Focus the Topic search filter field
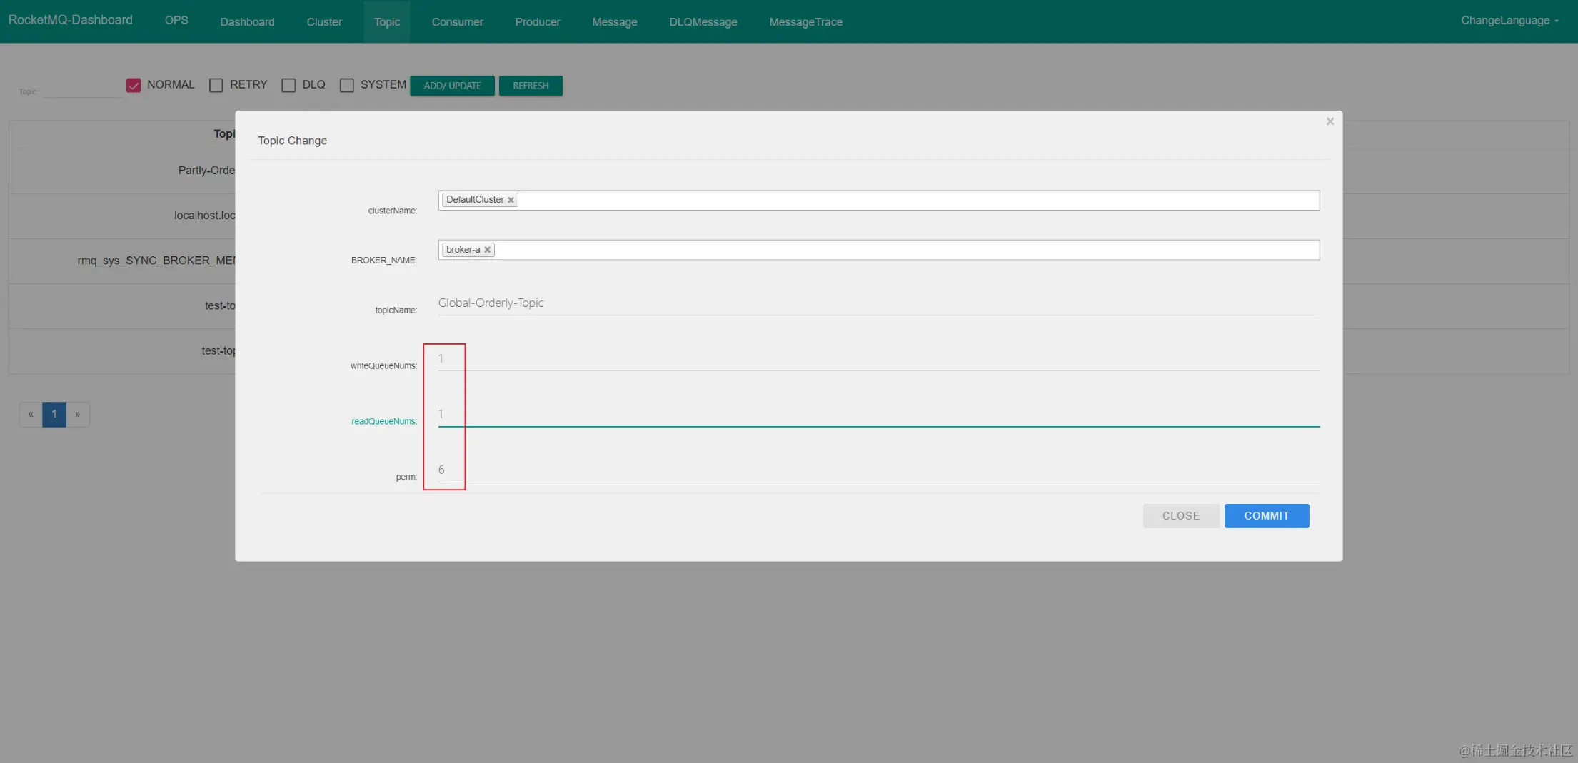1578x763 pixels. (82, 89)
